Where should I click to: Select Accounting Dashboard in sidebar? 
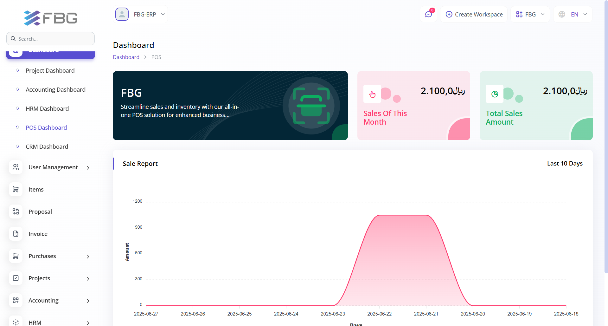click(x=55, y=89)
